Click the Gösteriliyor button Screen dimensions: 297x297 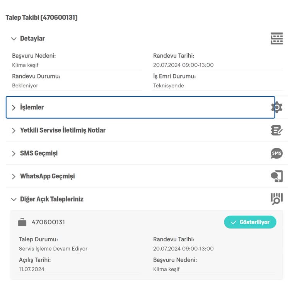(250, 222)
